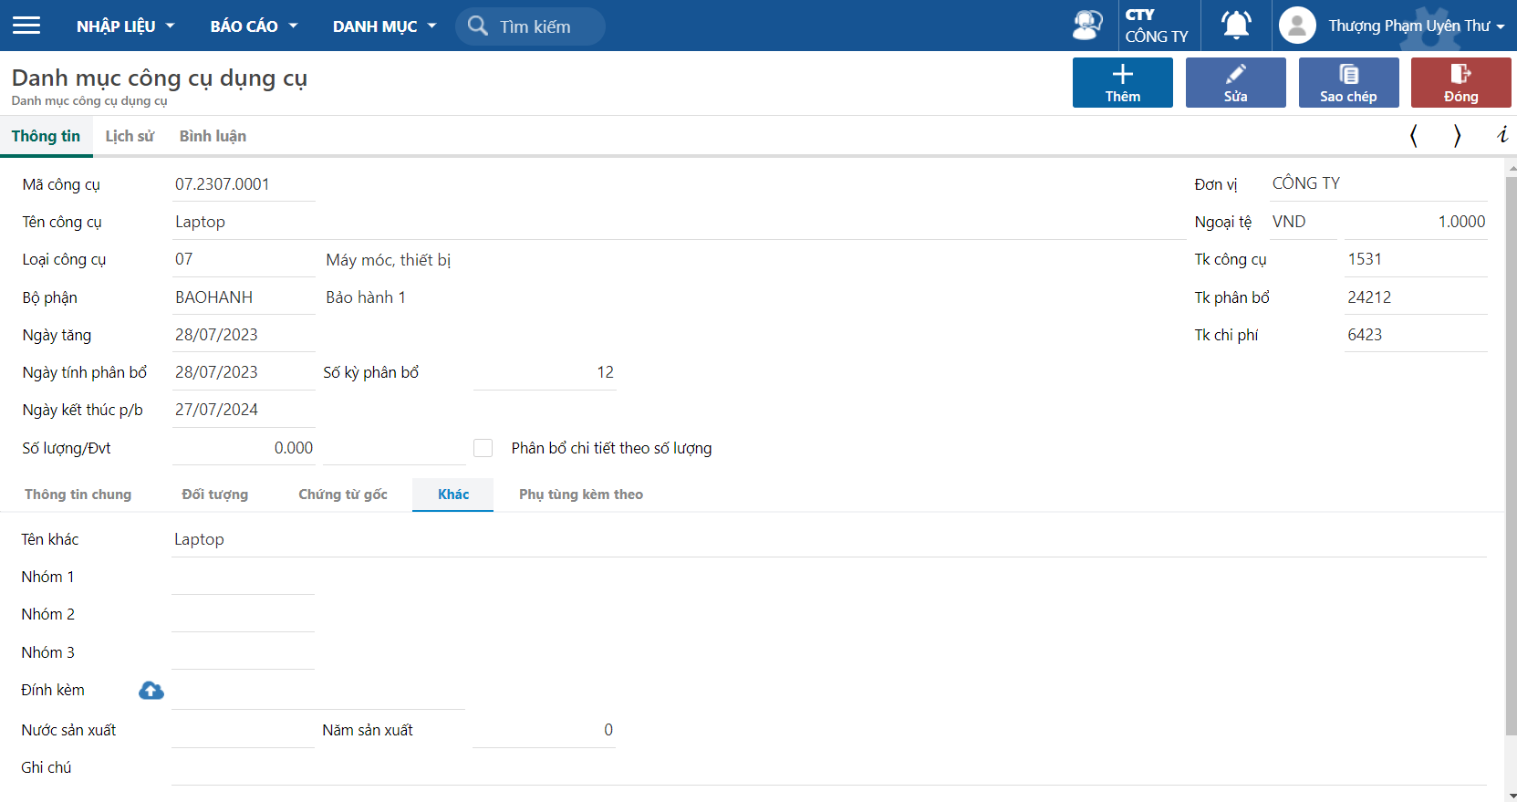The image size is (1517, 802).
Task: Switch to the Lịch sử tab
Action: [130, 136]
